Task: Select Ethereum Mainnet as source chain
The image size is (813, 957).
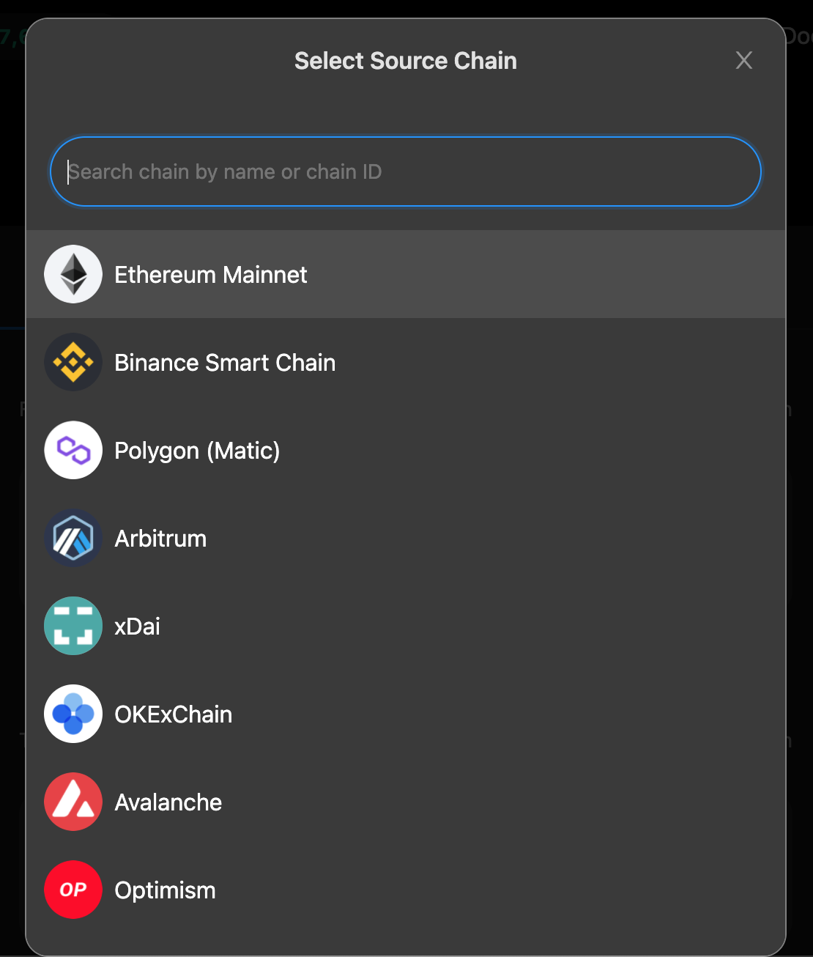Action: (x=210, y=274)
